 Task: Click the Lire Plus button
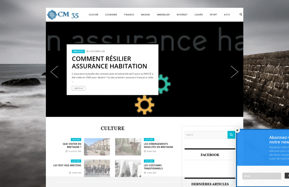[x=79, y=88]
